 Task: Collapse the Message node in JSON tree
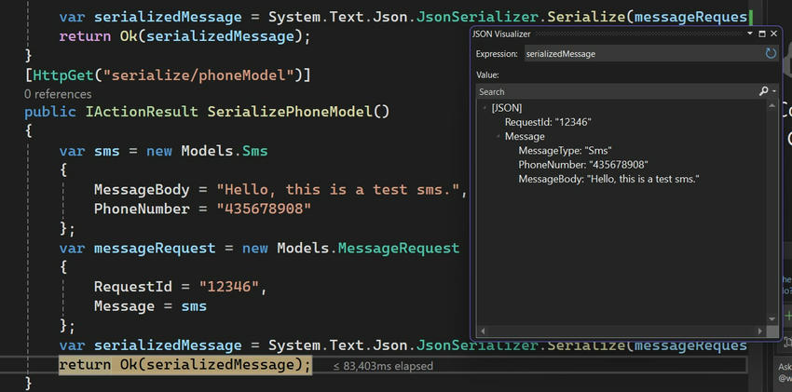coord(498,136)
